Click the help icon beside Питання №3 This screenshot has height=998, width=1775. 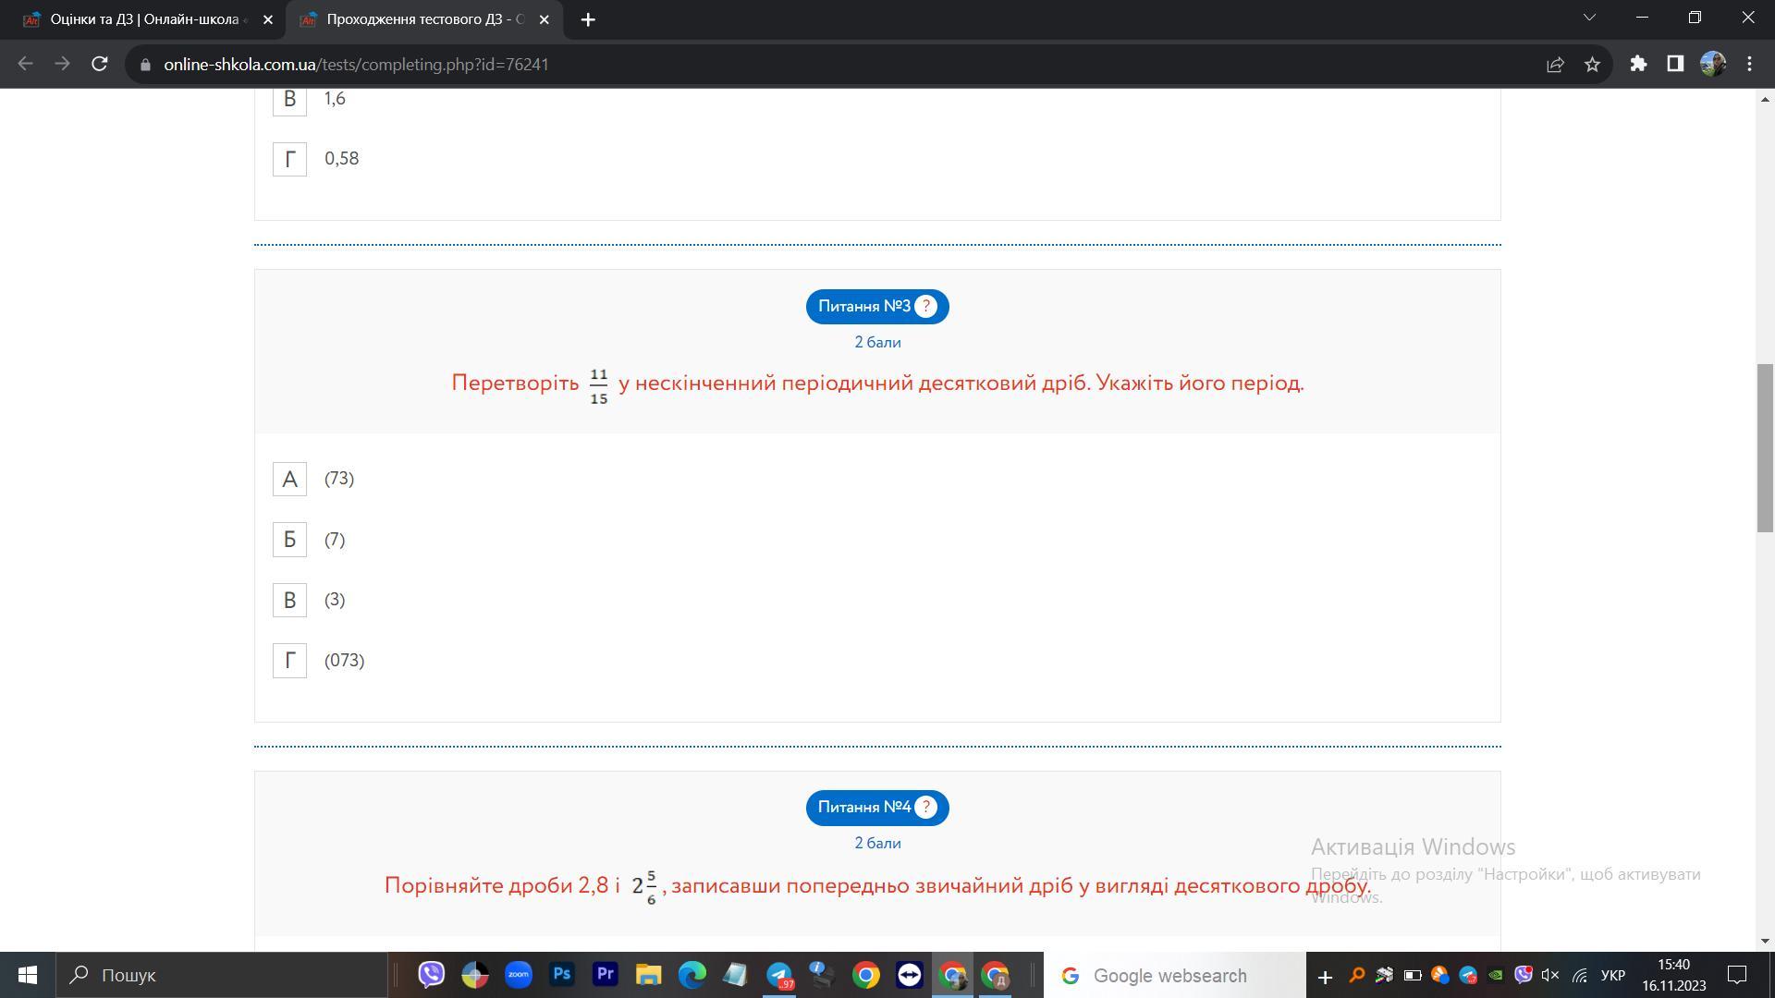[925, 307]
